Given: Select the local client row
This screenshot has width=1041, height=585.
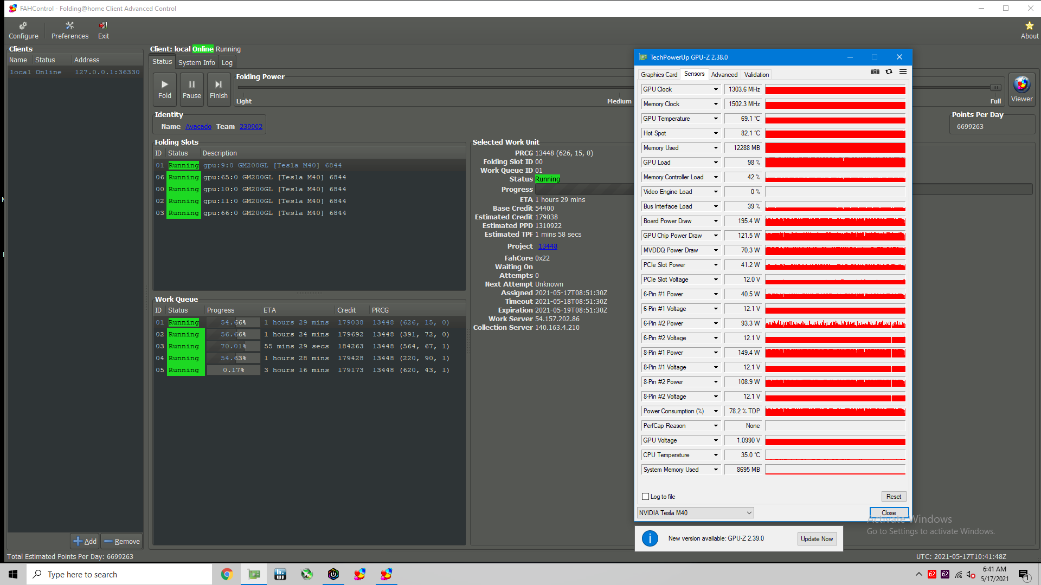Looking at the screenshot, I should [75, 72].
